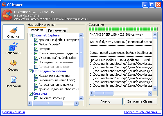
Task: Uncheck Временные файлы интернета
Action: click(x=36, y=40)
